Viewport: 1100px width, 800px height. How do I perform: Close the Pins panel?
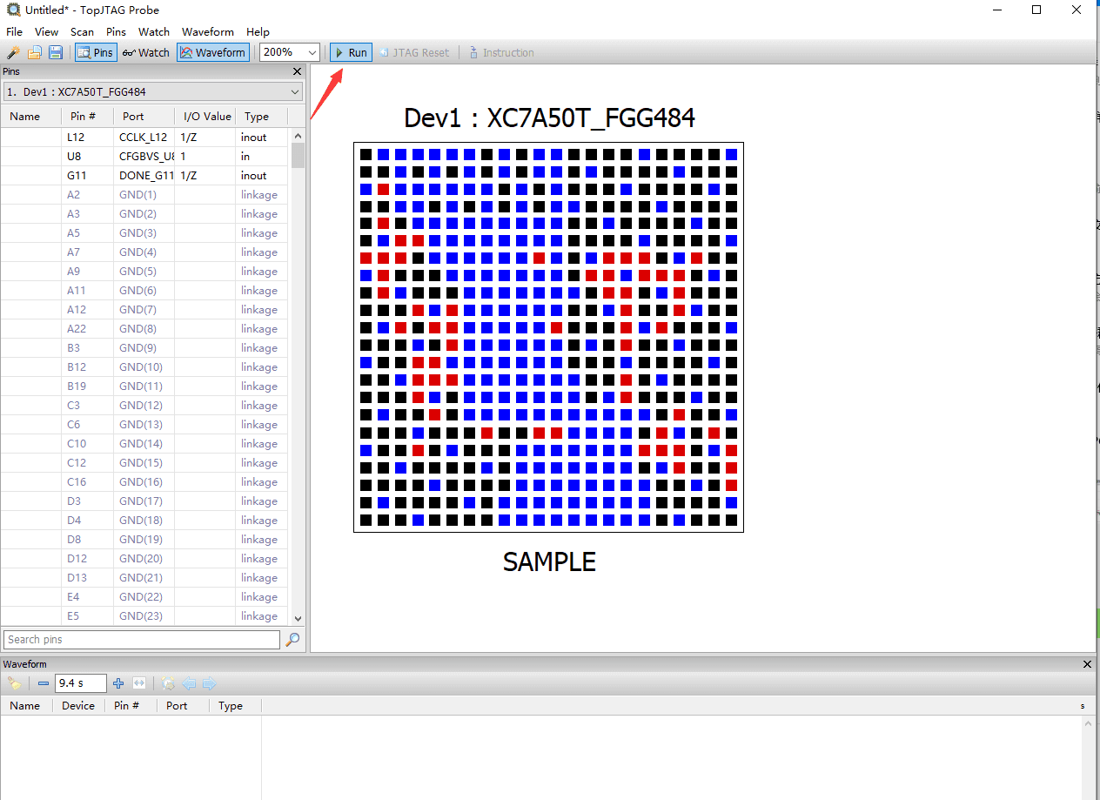(x=297, y=71)
